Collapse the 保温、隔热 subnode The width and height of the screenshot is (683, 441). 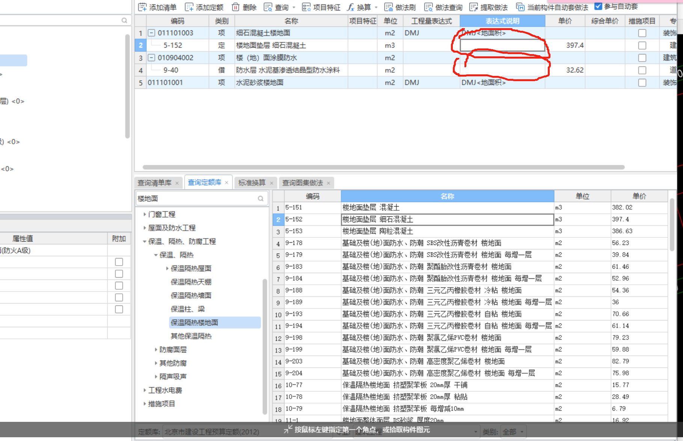click(156, 255)
